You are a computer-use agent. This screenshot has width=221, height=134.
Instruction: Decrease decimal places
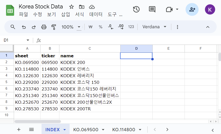(111, 27)
